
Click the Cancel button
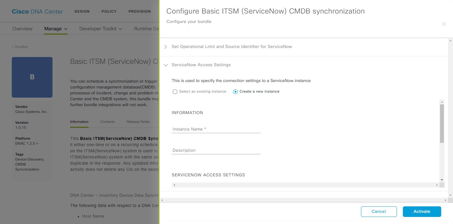pyautogui.click(x=379, y=211)
